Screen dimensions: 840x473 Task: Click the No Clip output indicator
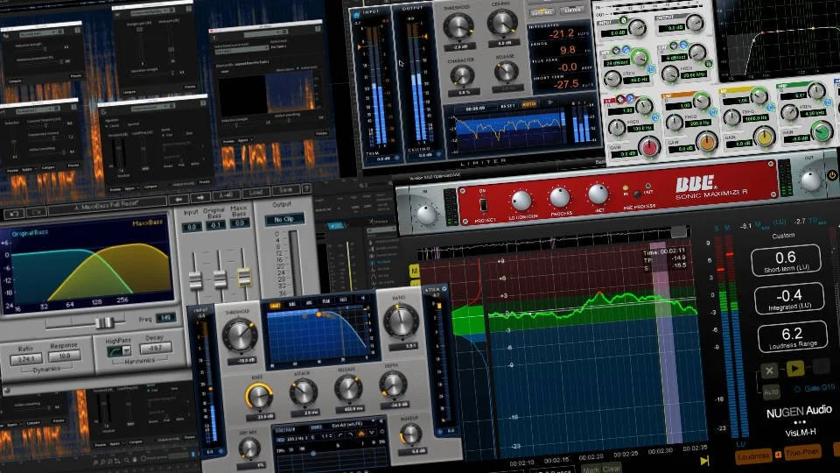pos(283,219)
